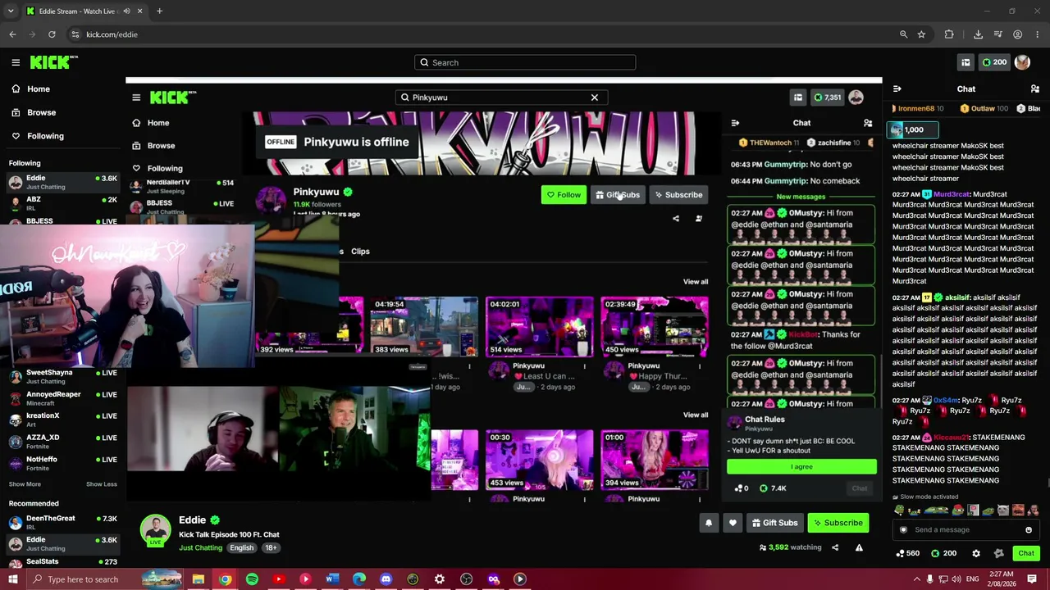Image resolution: width=1050 pixels, height=590 pixels.
Task: Click Subscribe on Pinkyuwu's profile
Action: (x=678, y=195)
